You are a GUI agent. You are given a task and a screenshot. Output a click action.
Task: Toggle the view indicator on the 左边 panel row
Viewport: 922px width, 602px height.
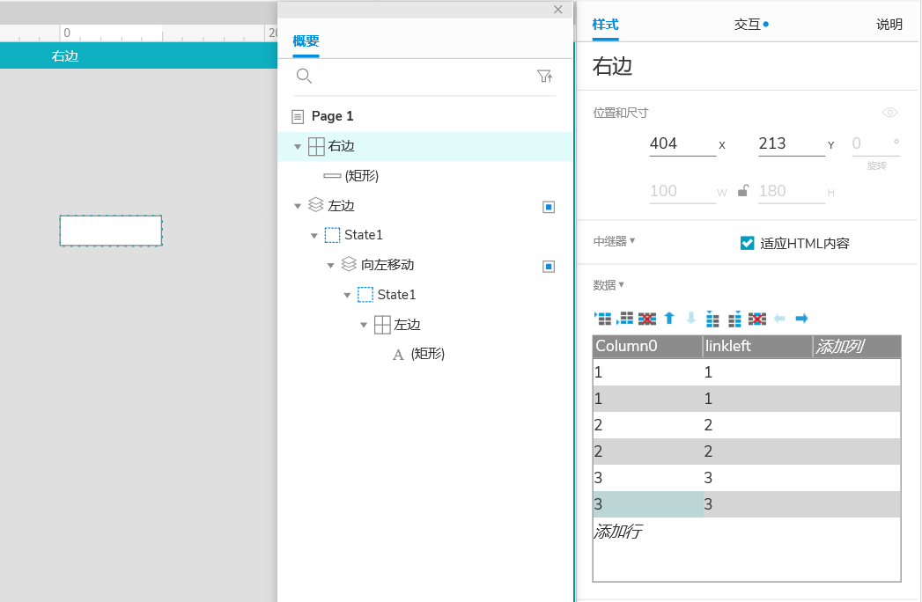coord(549,207)
